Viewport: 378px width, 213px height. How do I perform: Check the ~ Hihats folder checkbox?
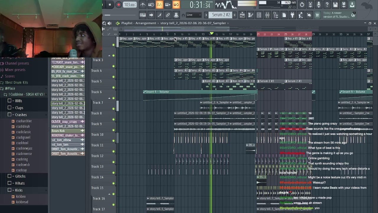9,183
